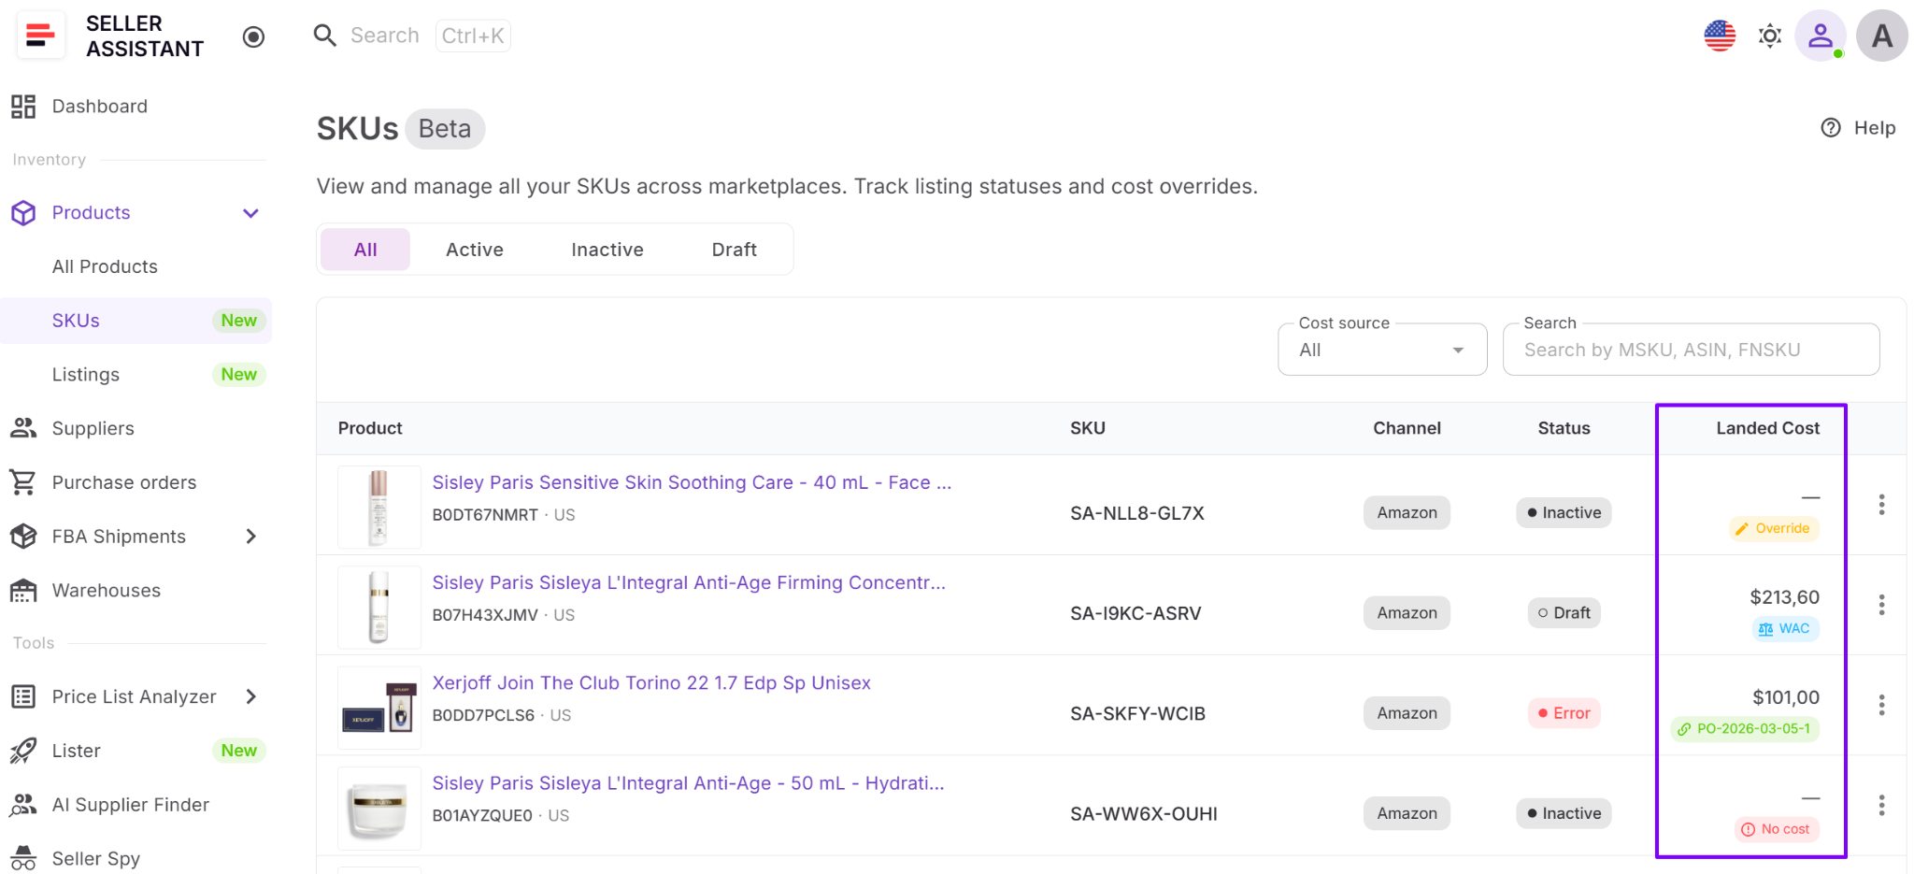The height and width of the screenshot is (874, 1914).
Task: Click the Xerjoff product thumbnail
Action: point(379,708)
